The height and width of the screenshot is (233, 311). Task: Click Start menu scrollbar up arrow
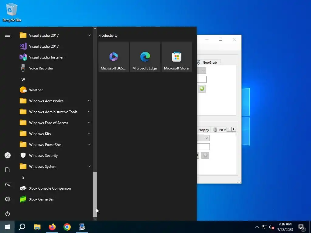click(x=95, y=29)
